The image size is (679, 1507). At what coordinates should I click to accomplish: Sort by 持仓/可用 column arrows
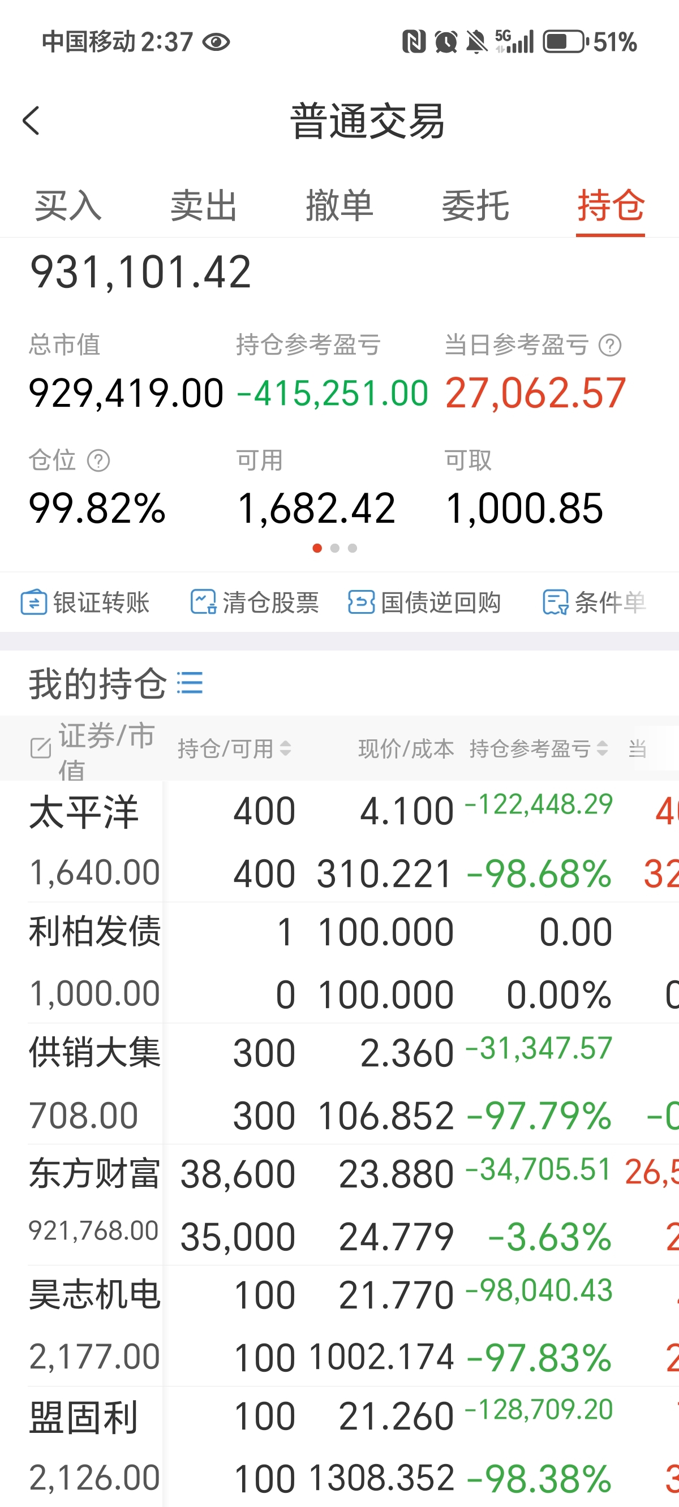point(285,748)
